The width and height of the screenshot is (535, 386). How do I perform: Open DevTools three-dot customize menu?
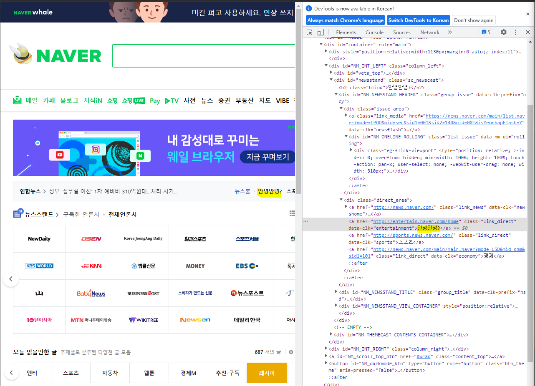(515, 32)
